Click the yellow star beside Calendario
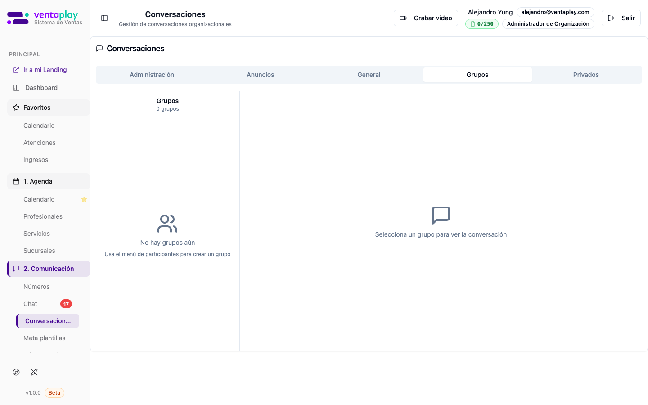Viewport: 648px width, 405px height. (x=84, y=199)
